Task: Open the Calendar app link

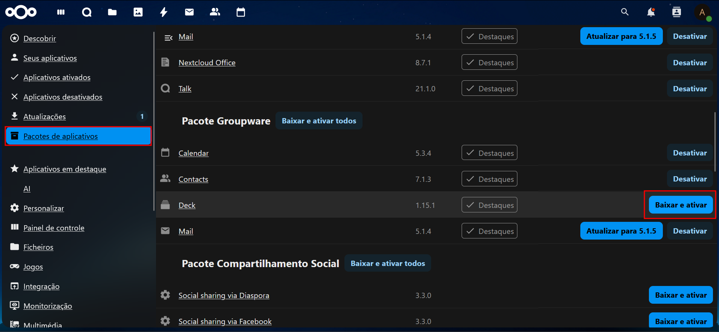Action: [x=193, y=153]
